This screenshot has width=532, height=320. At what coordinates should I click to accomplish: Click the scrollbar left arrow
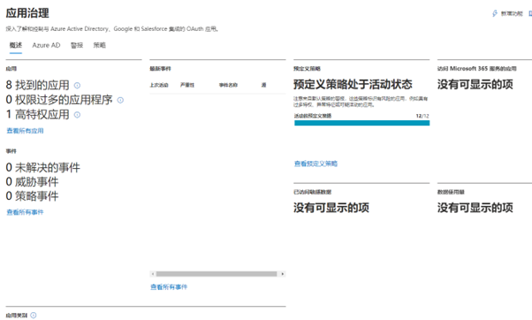153,274
